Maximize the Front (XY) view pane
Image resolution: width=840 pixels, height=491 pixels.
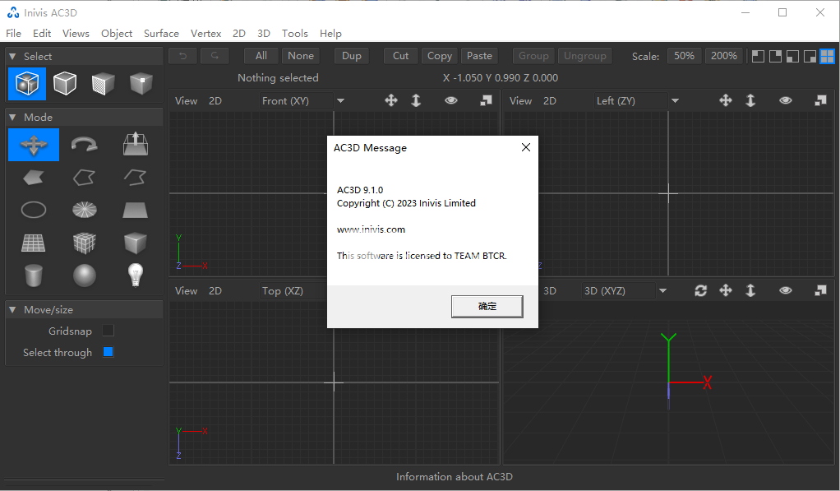click(486, 100)
